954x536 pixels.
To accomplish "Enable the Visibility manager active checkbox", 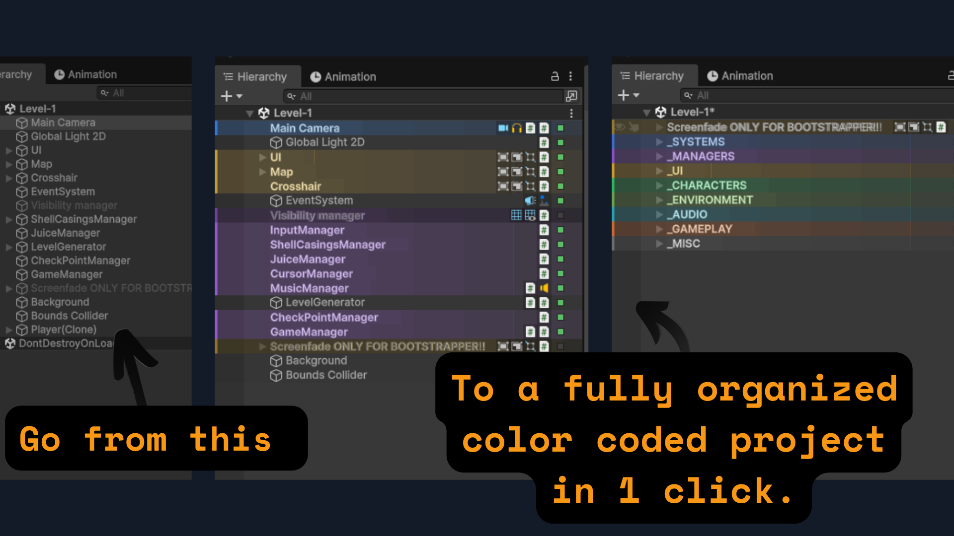I will pyautogui.click(x=560, y=215).
